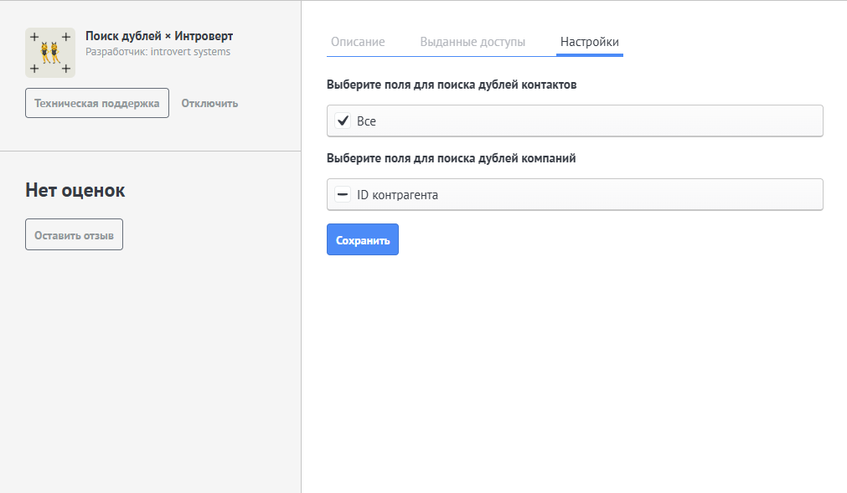Click the Нет оценок heading

click(75, 190)
